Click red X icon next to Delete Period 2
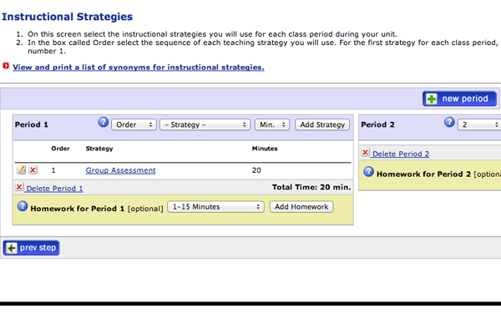 point(365,152)
